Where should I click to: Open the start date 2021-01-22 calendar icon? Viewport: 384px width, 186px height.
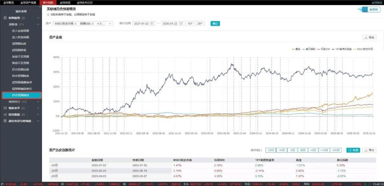(152, 24)
